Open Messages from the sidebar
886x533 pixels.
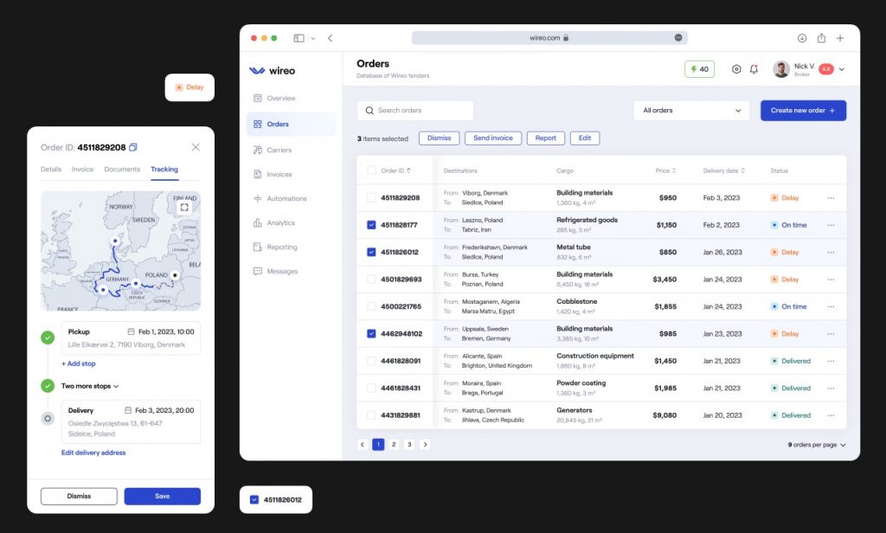coord(258,271)
